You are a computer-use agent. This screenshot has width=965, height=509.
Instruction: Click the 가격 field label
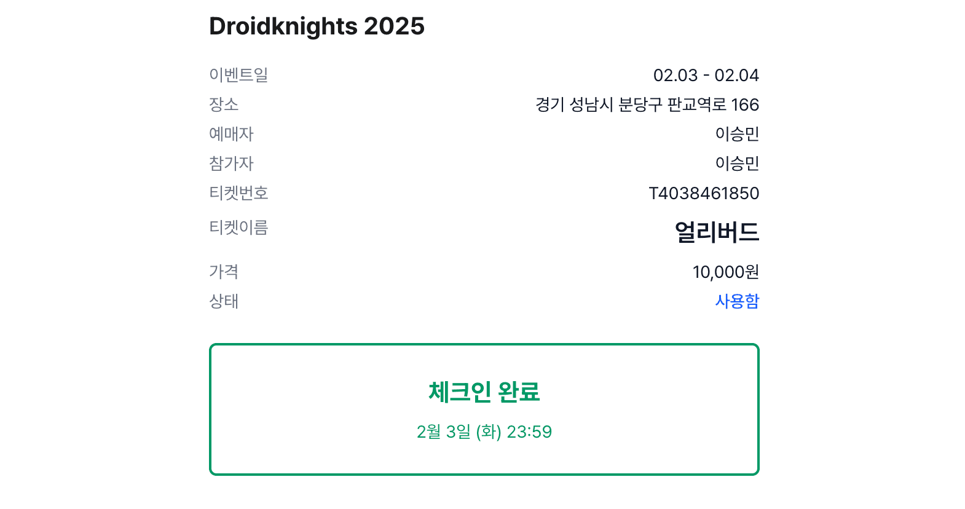coord(224,272)
